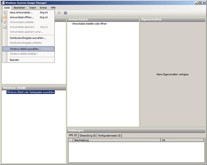Click the blank selector column header in Meldungen
207x165 pixels.
tap(71, 140)
